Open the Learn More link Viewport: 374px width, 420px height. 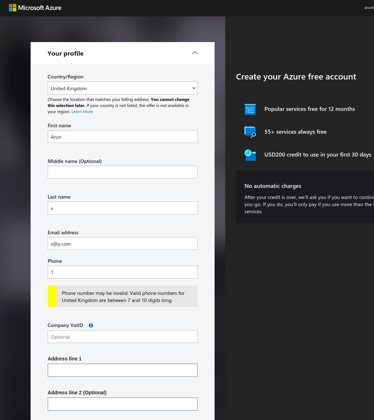(x=82, y=112)
